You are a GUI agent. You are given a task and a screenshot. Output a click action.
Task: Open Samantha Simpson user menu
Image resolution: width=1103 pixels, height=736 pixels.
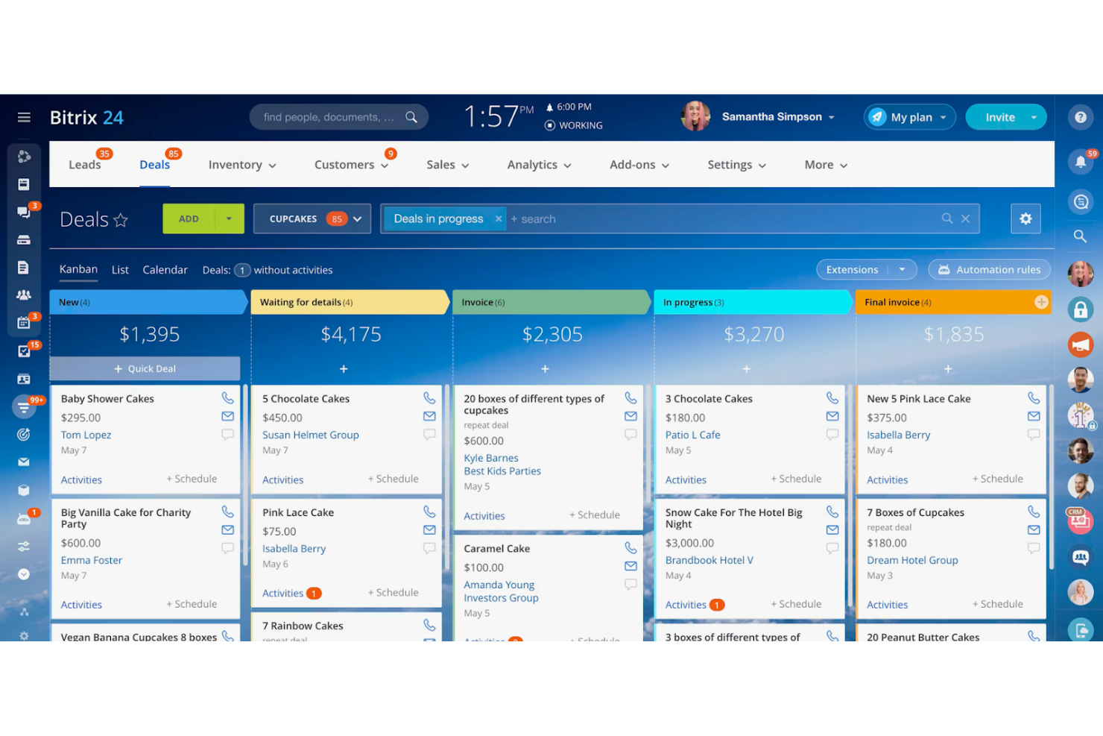(778, 117)
